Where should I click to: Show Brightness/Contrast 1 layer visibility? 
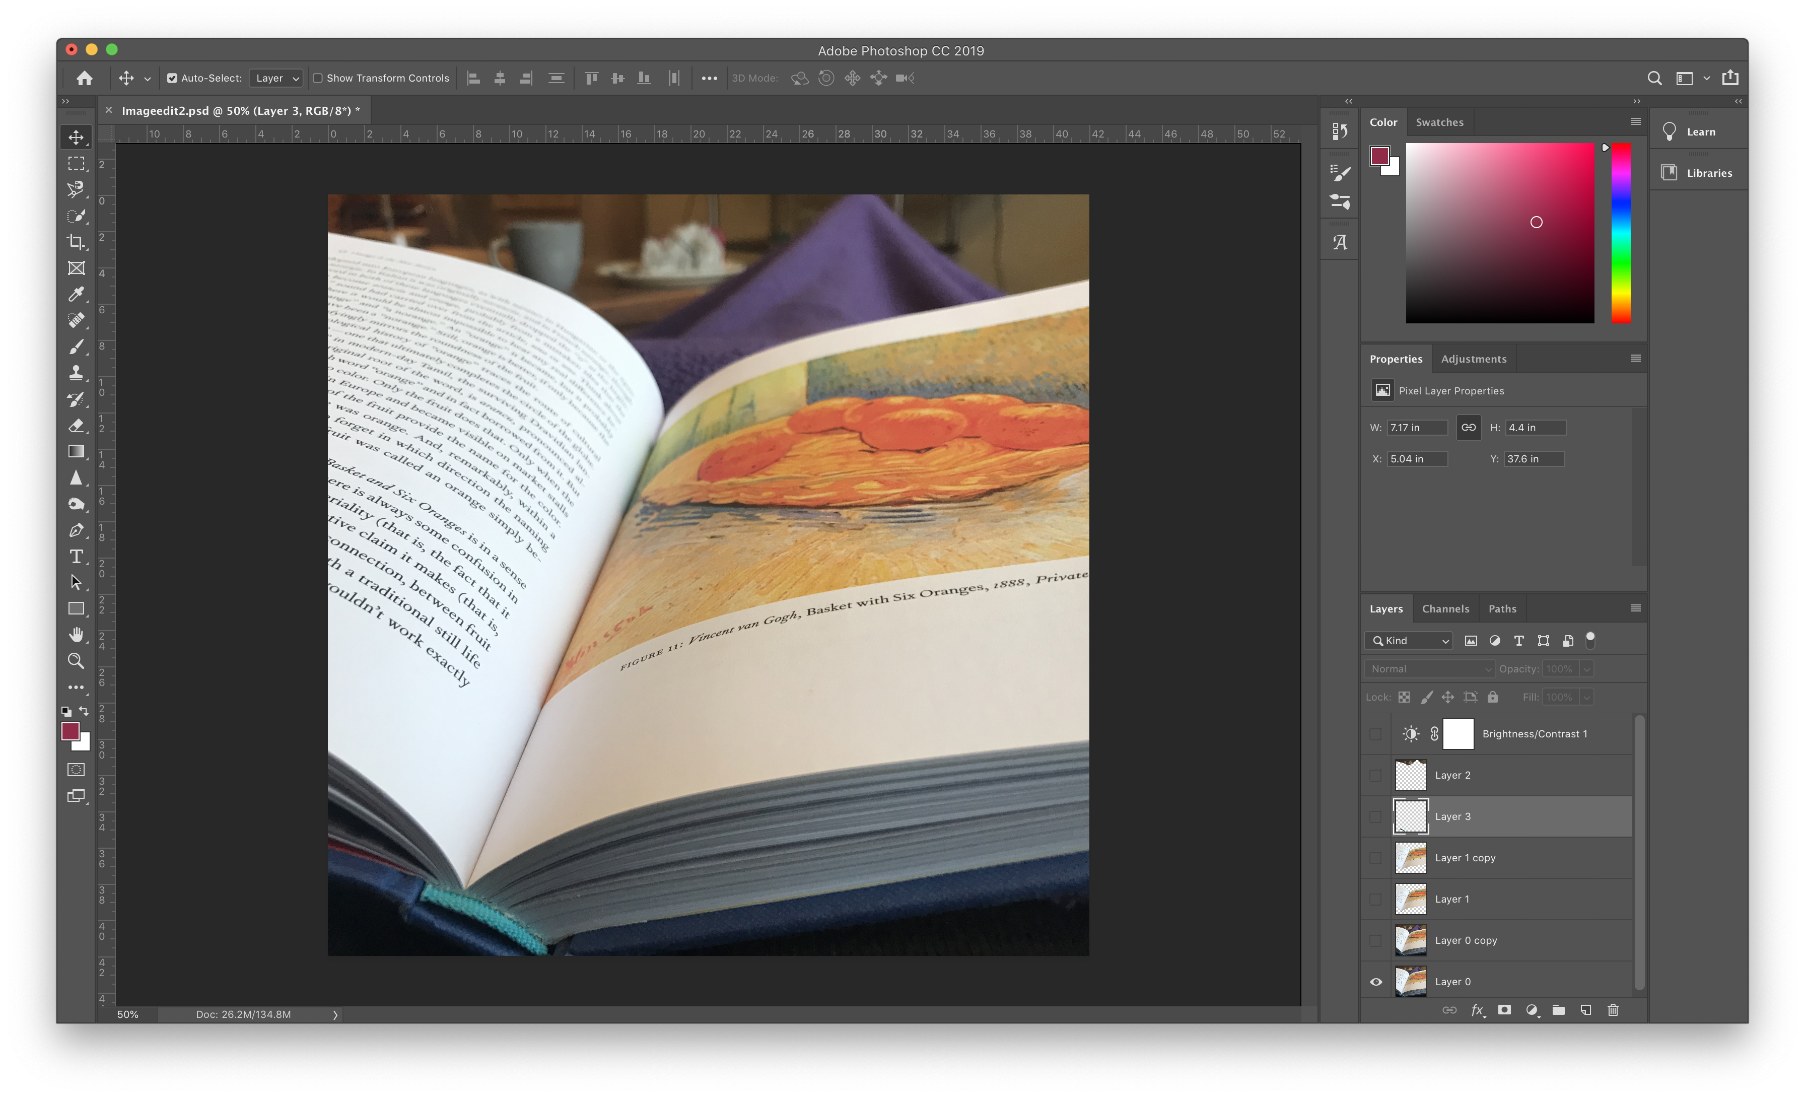pyautogui.click(x=1376, y=734)
